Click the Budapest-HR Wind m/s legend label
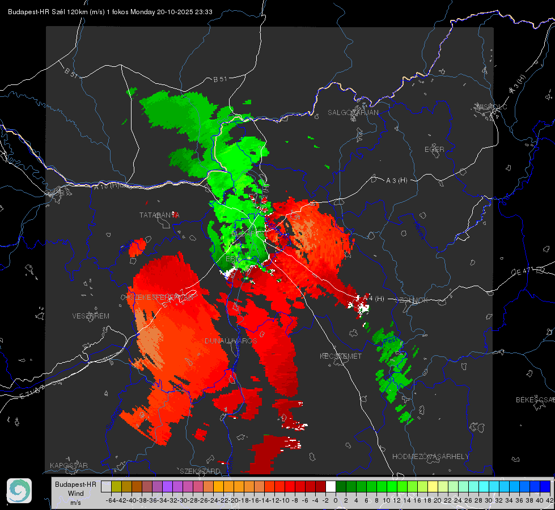Image resolution: width=555 pixels, height=510 pixels. pos(76,494)
